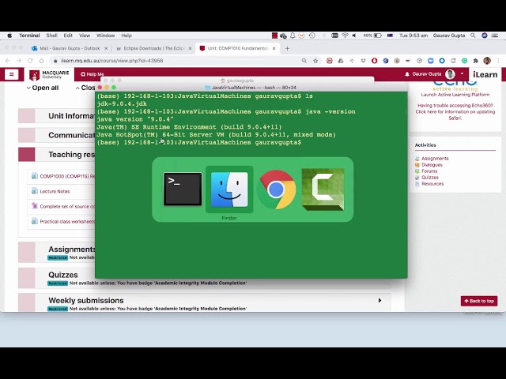Select Finder in the app switcher
Viewport: 506px width, 379px height.
[229, 189]
